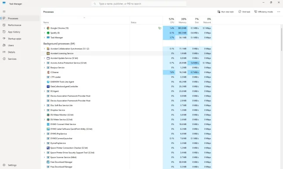Open Task Manager Settings
Viewport: 283px width, 169px height.
[20, 165]
